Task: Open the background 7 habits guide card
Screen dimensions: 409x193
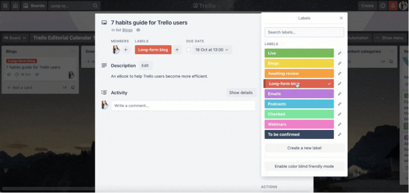Action: [x=40, y=69]
